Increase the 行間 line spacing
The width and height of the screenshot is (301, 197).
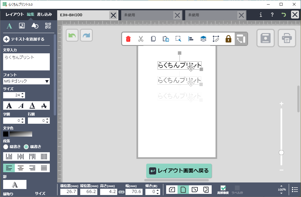coord(47,119)
